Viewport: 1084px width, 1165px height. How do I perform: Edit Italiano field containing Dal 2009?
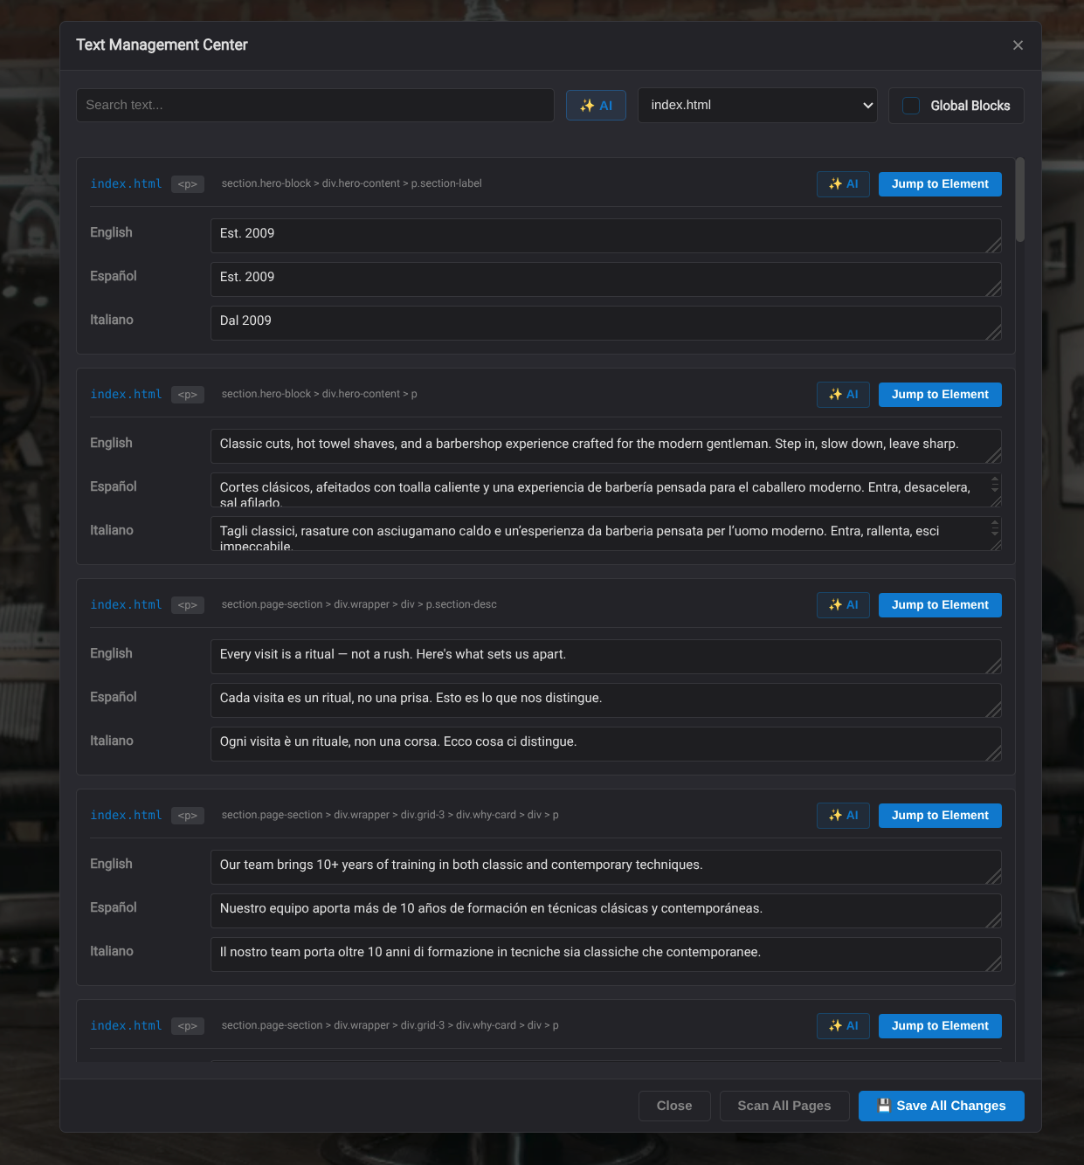pos(606,323)
